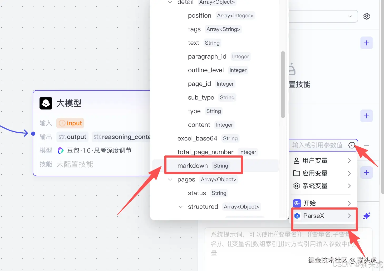Open the settings gear at top right
This screenshot has height=271, width=384.
coord(367,16)
